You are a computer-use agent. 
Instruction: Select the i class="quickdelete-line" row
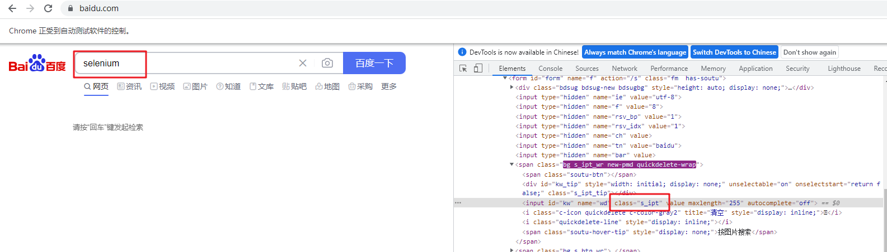(627, 222)
